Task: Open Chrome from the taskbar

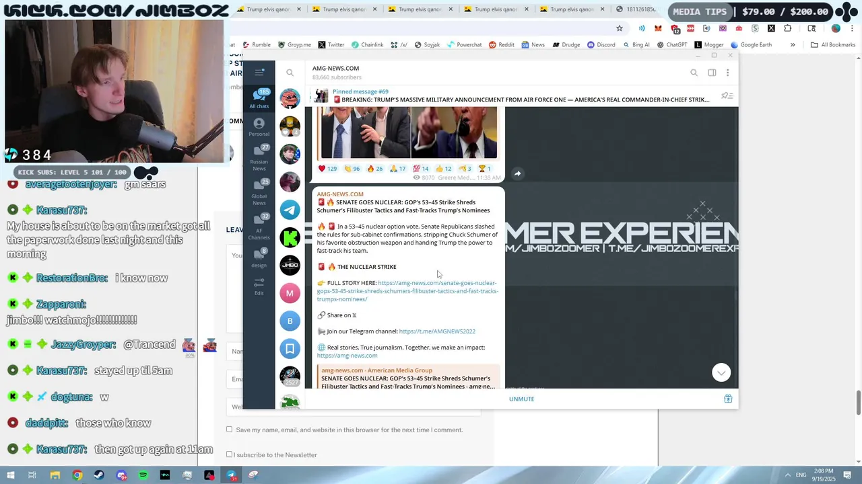Action: 77,475
